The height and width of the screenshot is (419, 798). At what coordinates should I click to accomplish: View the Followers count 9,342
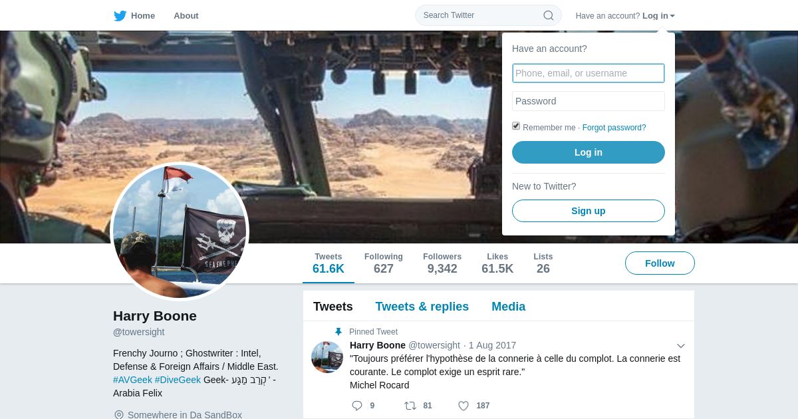point(442,263)
